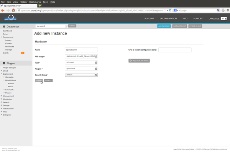Open the Support link
Viewport: 230px width, 152px height.
click(198, 18)
